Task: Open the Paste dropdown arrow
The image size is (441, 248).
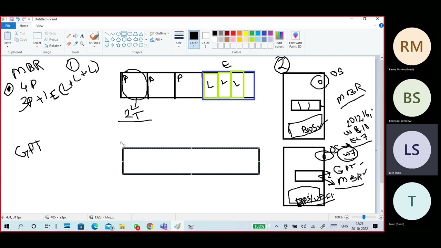Action: point(7,46)
